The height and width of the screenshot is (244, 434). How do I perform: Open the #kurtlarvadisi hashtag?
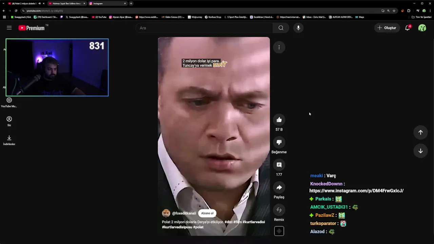(254, 222)
